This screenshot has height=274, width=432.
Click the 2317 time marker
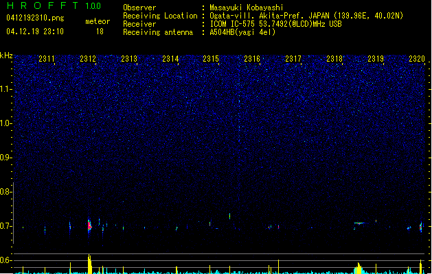[293, 59]
